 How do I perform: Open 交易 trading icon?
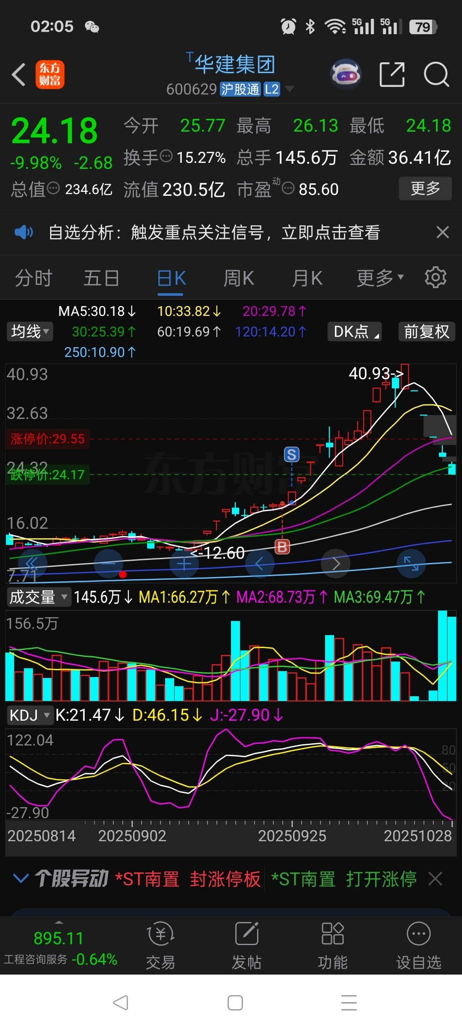[160, 946]
